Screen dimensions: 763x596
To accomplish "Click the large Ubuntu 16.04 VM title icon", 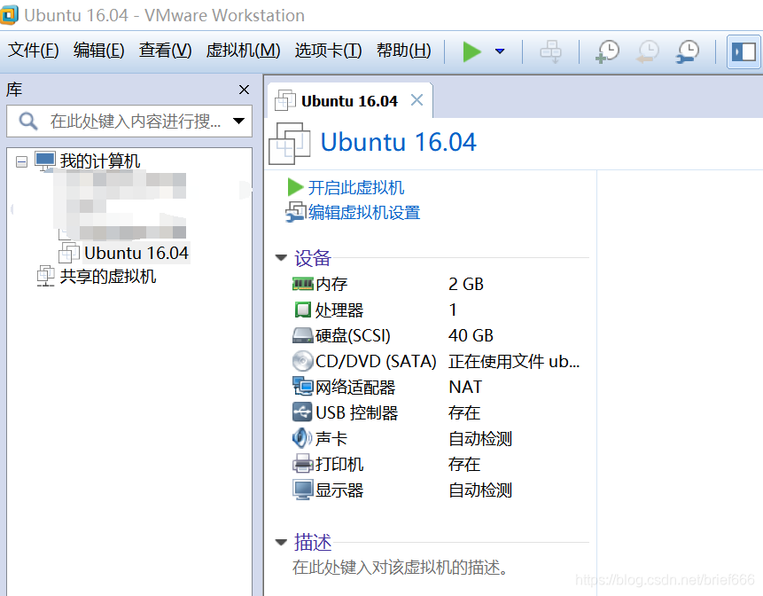I will click(290, 143).
